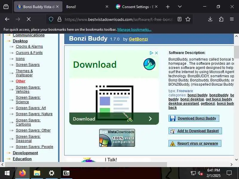Close the Consent Settings tab
239x179 pixels.
pos(156,7)
